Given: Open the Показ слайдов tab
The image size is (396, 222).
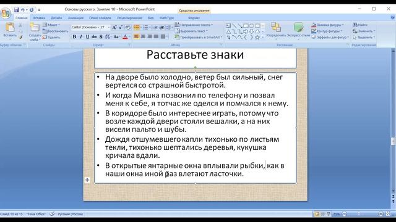Looking at the screenshot, I should pos(100,18).
